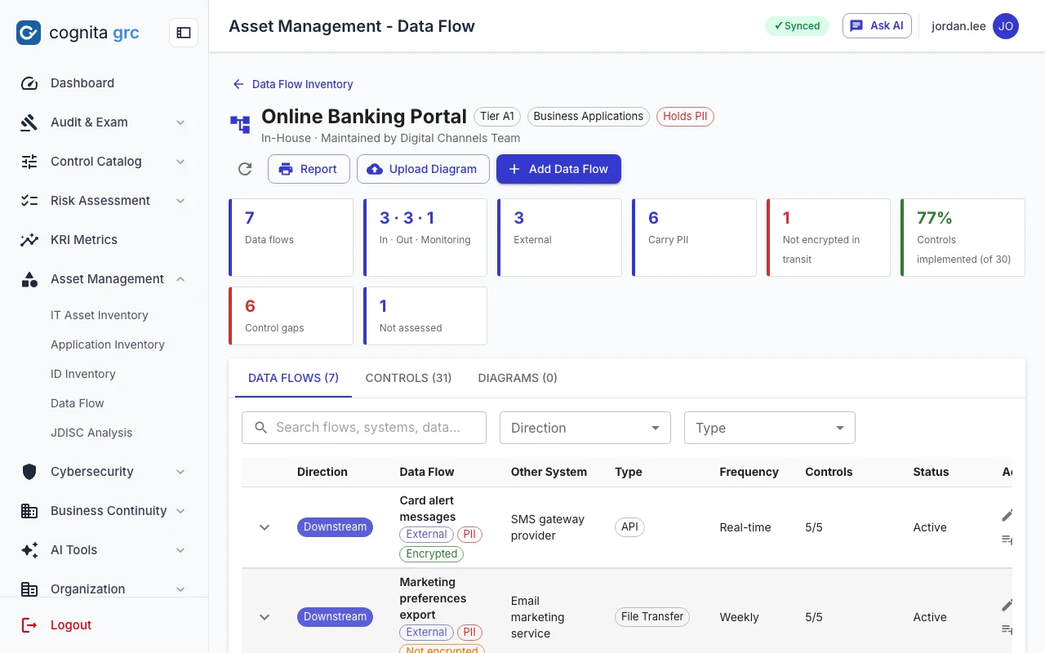
Task: Click the SMS gateway provider cell
Action: 548,527
